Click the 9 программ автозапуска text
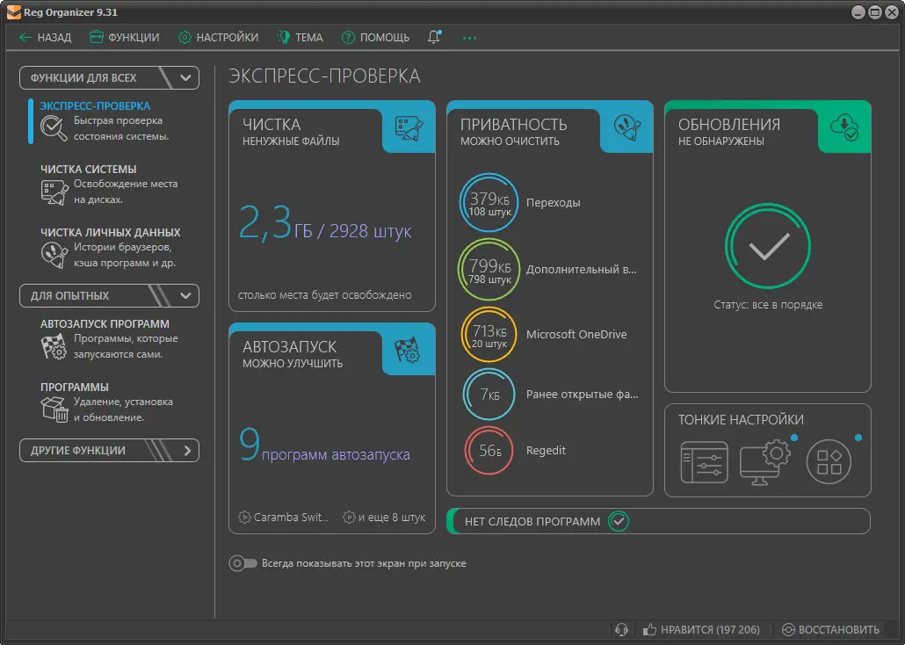Viewport: 905px width, 645px height. (x=324, y=446)
